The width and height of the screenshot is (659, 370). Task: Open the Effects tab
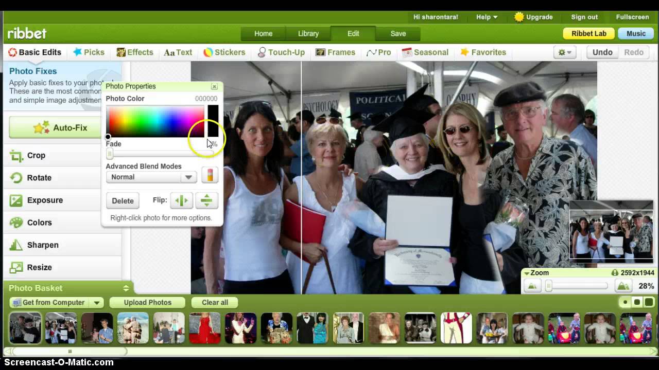[x=135, y=52]
